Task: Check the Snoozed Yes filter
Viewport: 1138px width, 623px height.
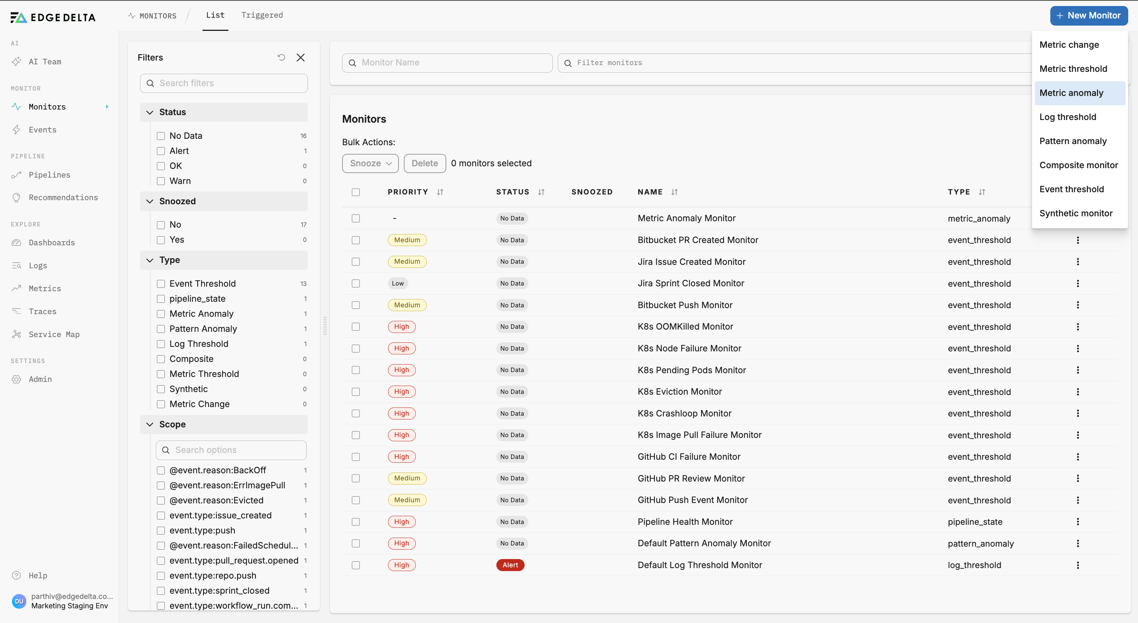Action: 161,240
